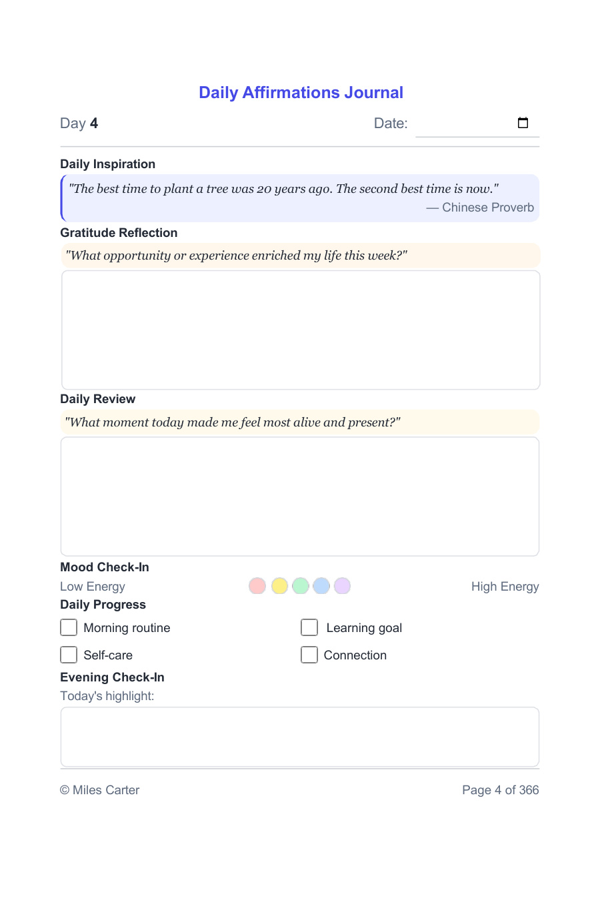
Task: Click the Chinese Proverb quote block
Action: point(300,198)
